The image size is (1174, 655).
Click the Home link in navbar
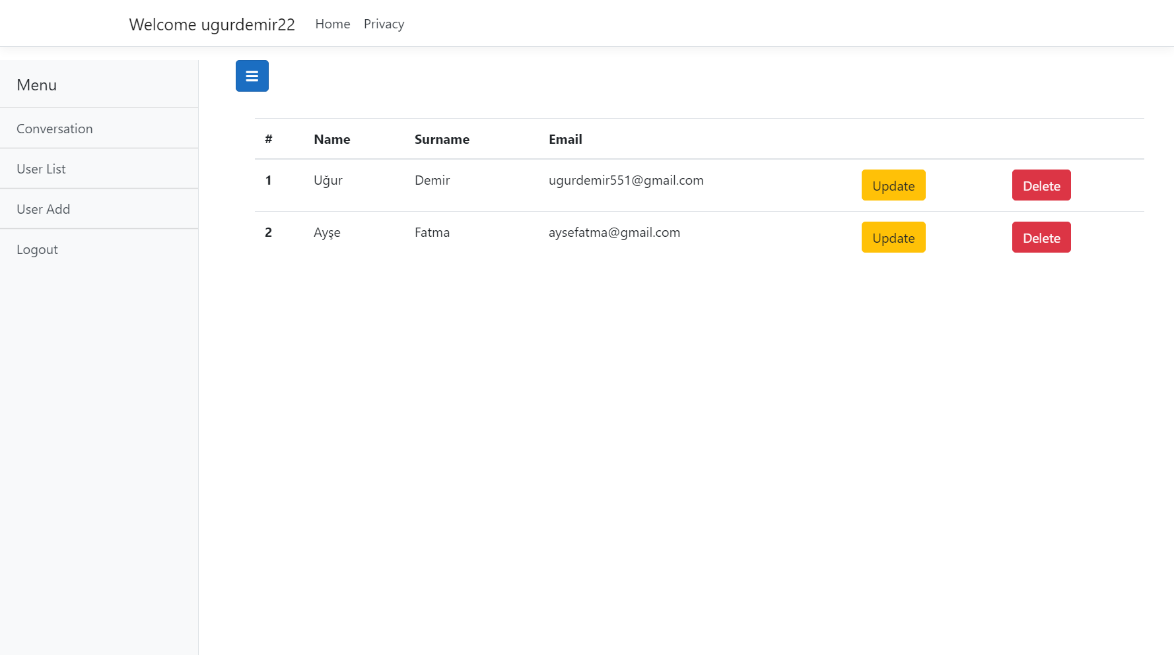pyautogui.click(x=333, y=24)
